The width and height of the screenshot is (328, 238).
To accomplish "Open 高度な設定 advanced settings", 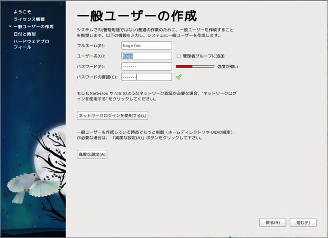I will pyautogui.click(x=92, y=154).
